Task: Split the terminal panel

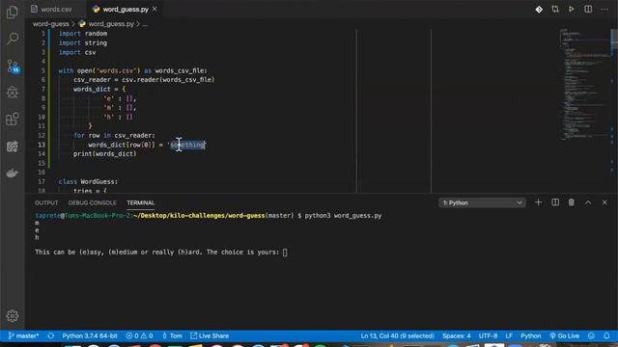Action: click(x=555, y=202)
